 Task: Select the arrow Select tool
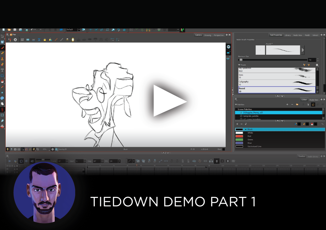pos(3,36)
